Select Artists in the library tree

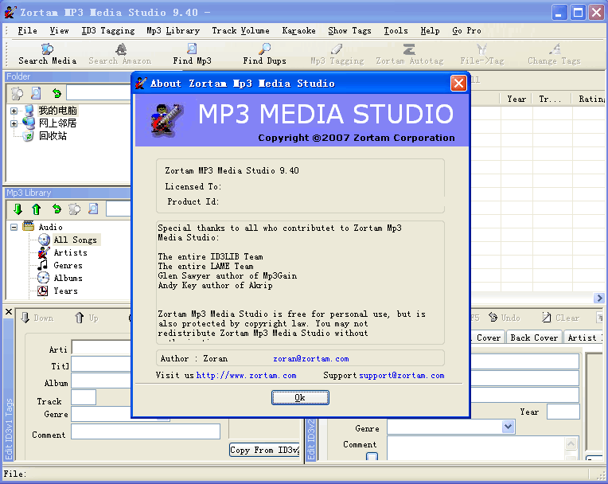coord(70,252)
